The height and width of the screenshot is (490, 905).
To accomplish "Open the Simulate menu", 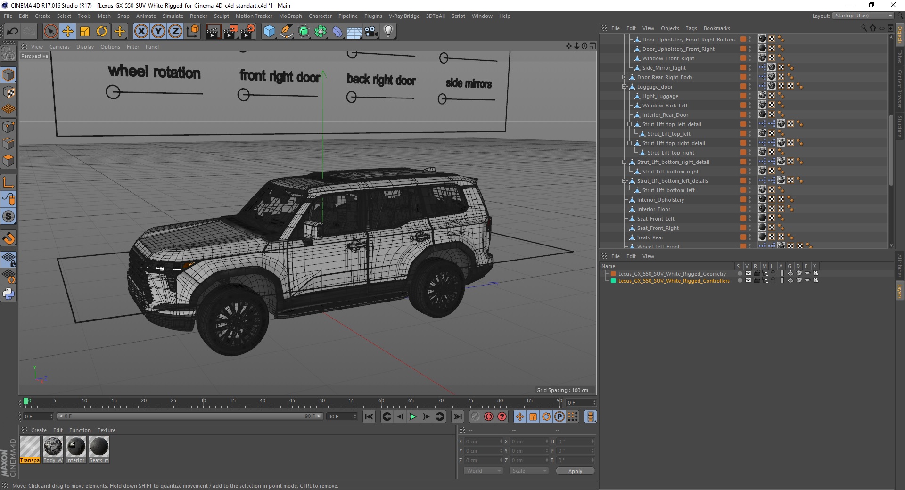I will click(173, 16).
